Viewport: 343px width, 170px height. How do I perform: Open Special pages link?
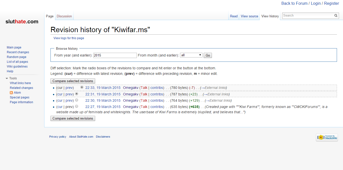point(20,97)
